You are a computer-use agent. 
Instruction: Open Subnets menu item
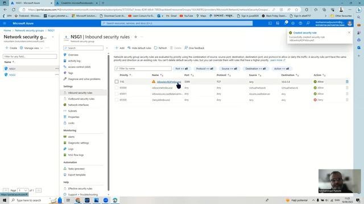(x=72, y=111)
